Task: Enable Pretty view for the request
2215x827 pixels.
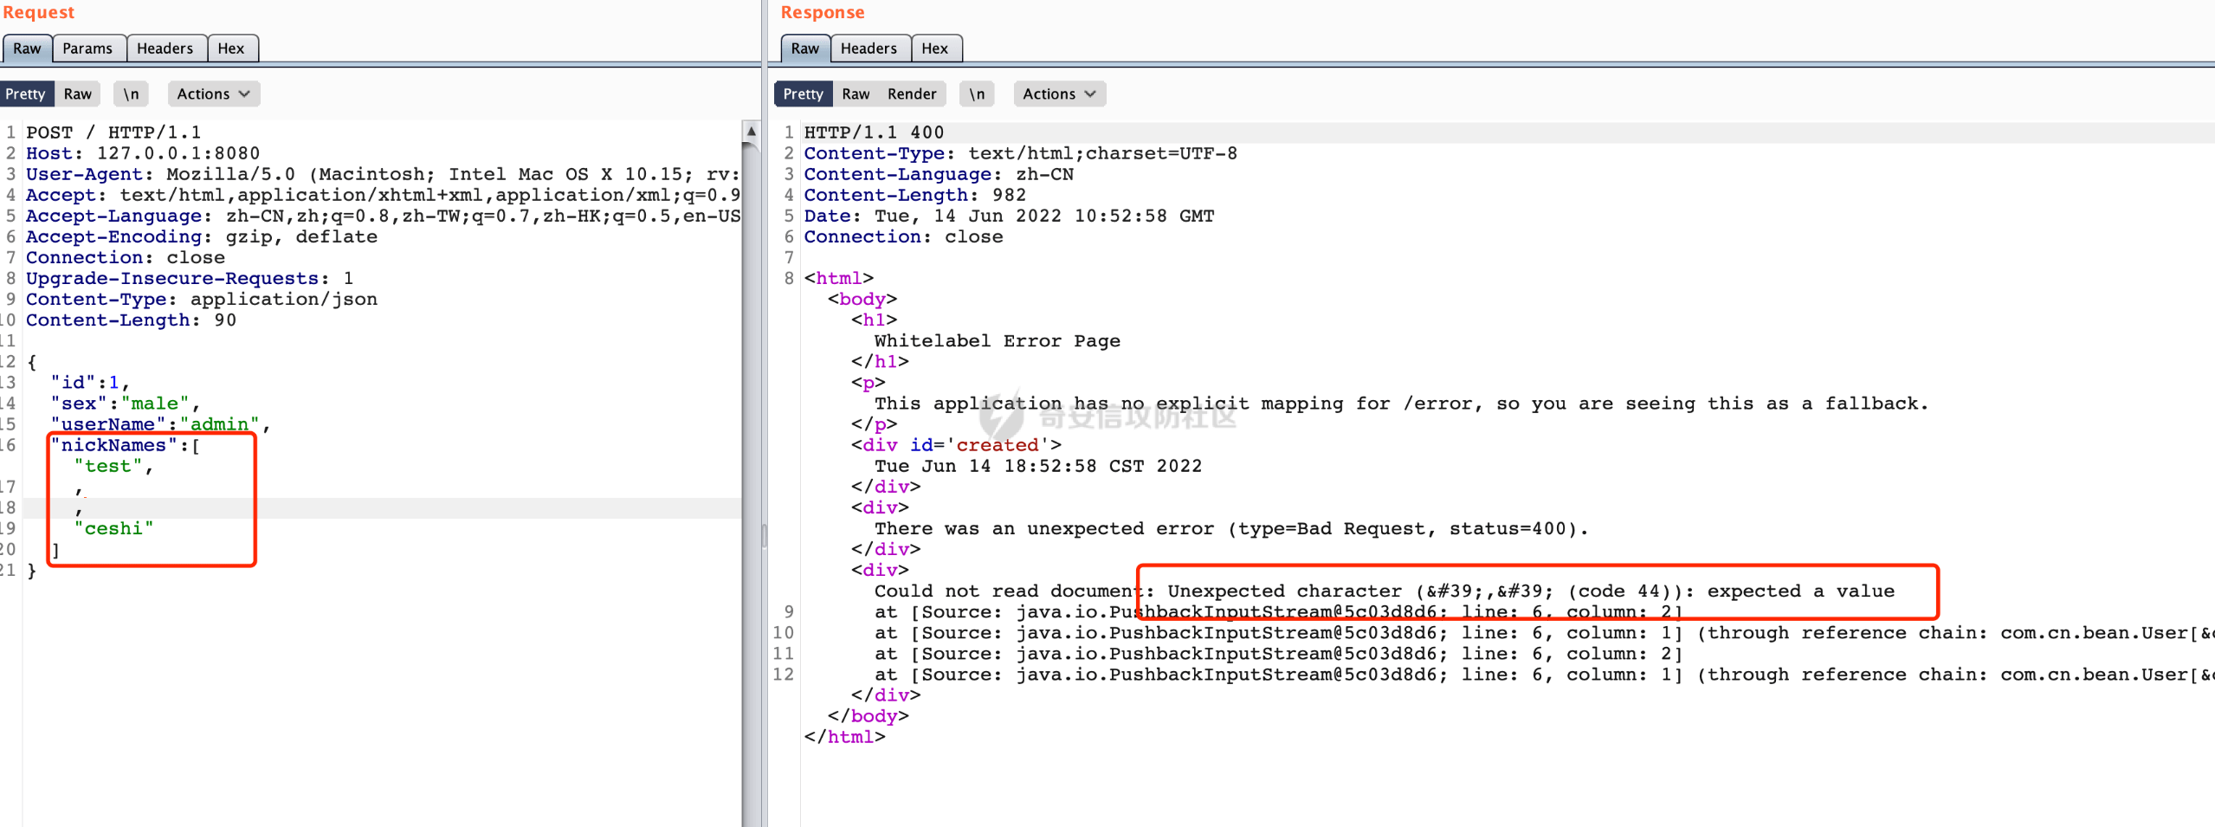Action: point(25,94)
